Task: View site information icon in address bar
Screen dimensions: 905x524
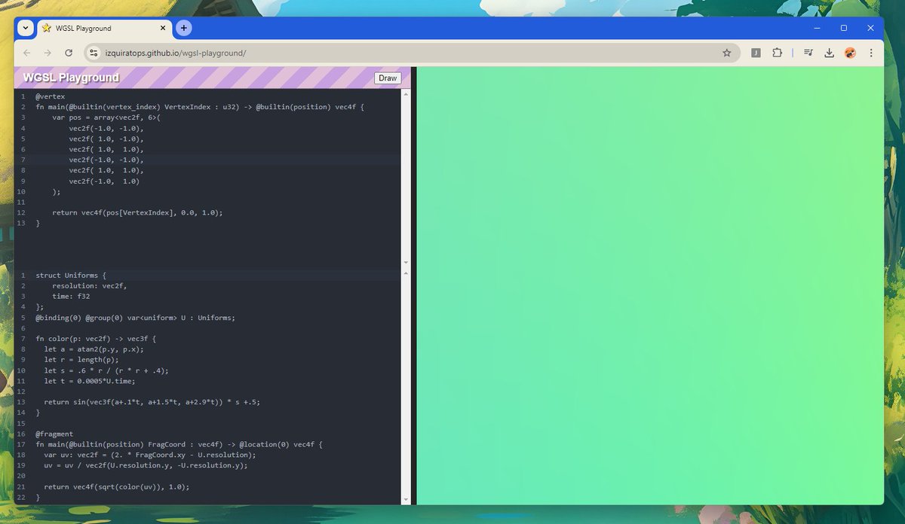Action: pos(94,53)
